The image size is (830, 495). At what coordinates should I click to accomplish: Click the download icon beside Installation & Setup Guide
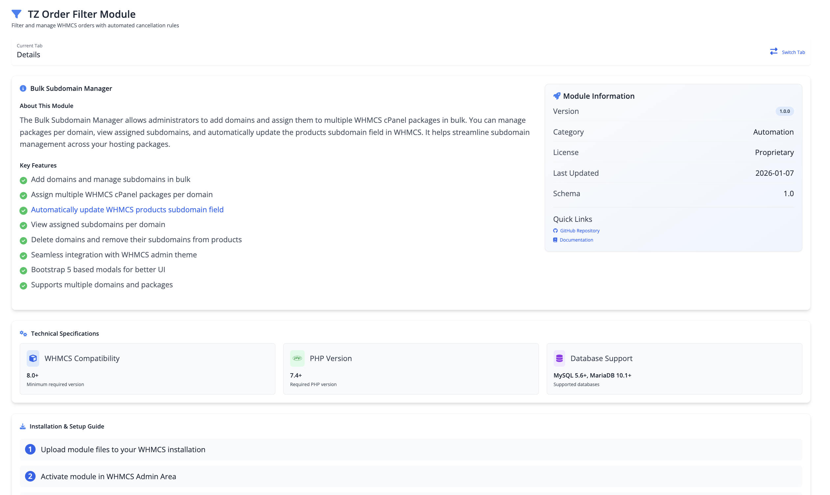coord(23,426)
